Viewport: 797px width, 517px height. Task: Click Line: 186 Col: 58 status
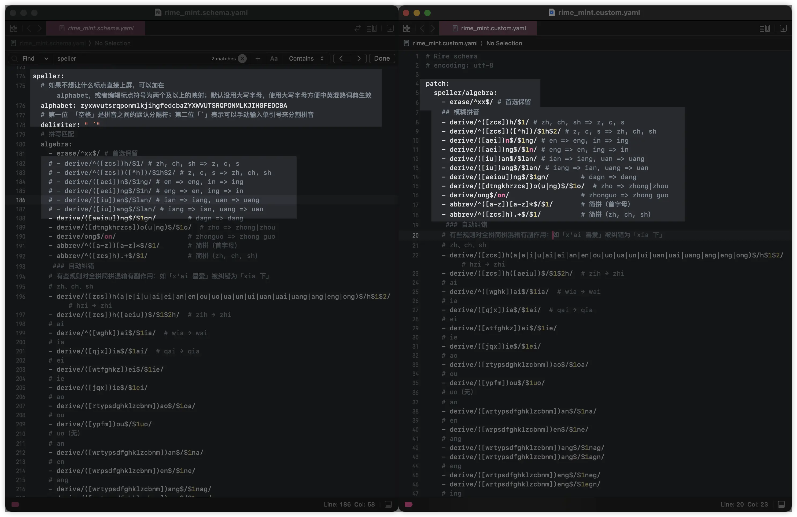tap(349, 504)
